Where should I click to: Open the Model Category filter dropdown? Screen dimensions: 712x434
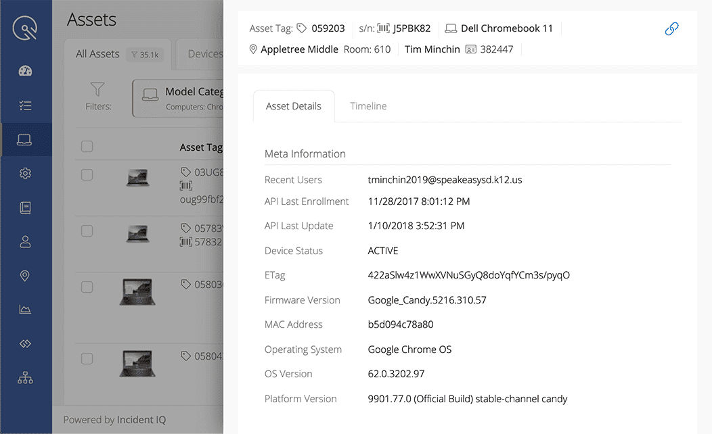point(183,98)
